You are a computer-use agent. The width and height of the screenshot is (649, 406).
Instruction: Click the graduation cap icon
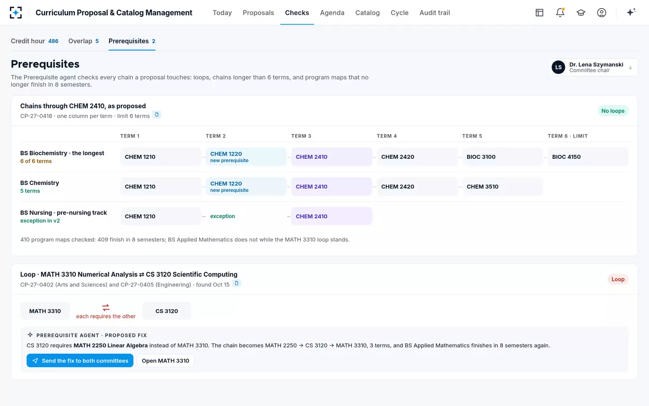click(x=581, y=13)
